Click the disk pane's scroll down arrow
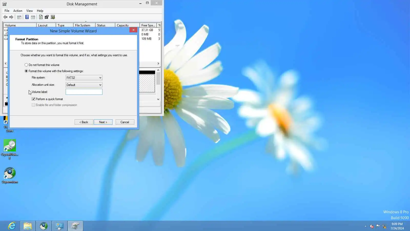410x231 pixels. coord(158,99)
